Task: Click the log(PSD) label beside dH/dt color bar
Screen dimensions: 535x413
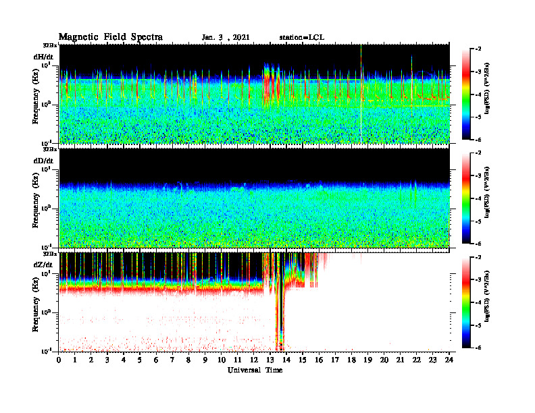Action: 487,88
